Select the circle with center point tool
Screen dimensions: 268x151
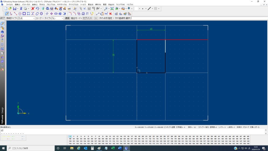tap(20, 14)
